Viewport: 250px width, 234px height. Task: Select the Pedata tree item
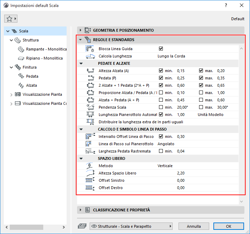point(32,76)
